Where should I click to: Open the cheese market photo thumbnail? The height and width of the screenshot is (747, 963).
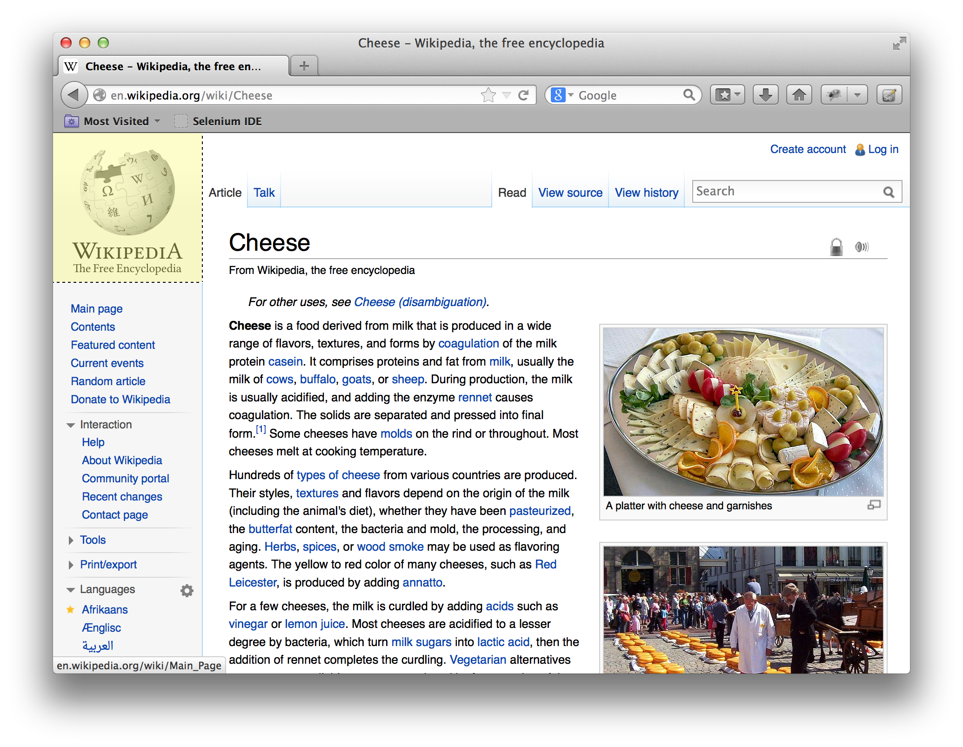click(x=743, y=610)
